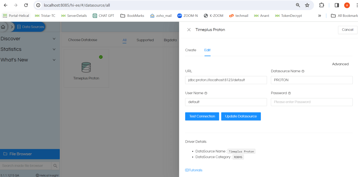Click the Update Datasource button

point(241,116)
